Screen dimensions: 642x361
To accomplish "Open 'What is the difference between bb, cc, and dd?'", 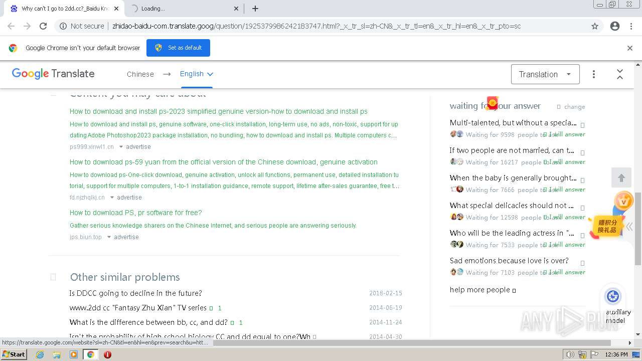I will click(148, 322).
